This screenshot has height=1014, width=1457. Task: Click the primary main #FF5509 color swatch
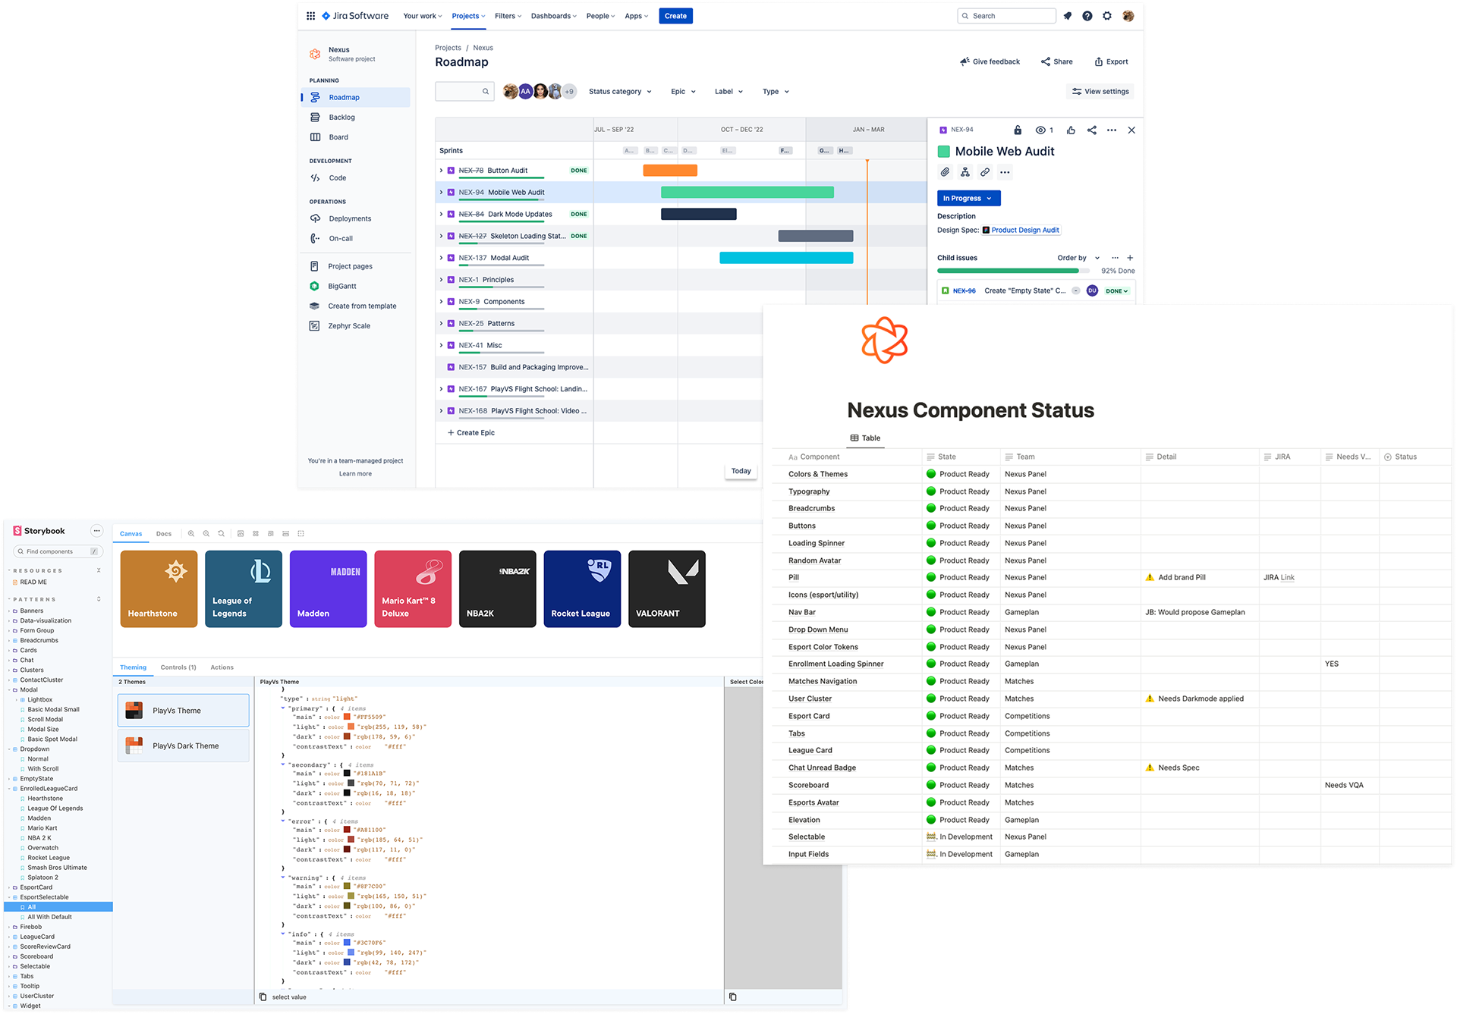point(347,717)
